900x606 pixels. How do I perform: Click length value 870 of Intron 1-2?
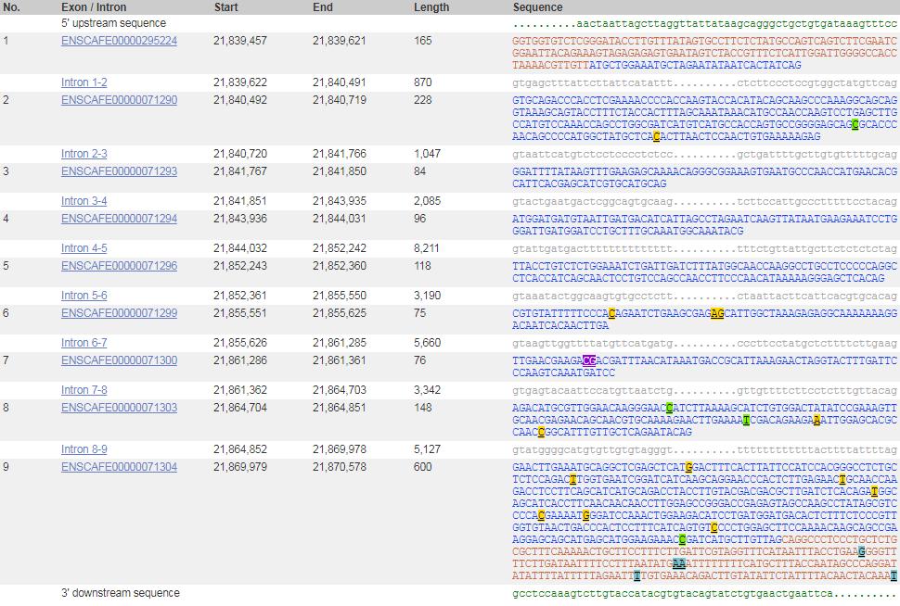[422, 82]
